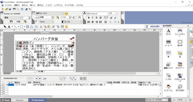Go to next database record
Image resolution: width=193 pixels, height=102 pixels.
37,78
